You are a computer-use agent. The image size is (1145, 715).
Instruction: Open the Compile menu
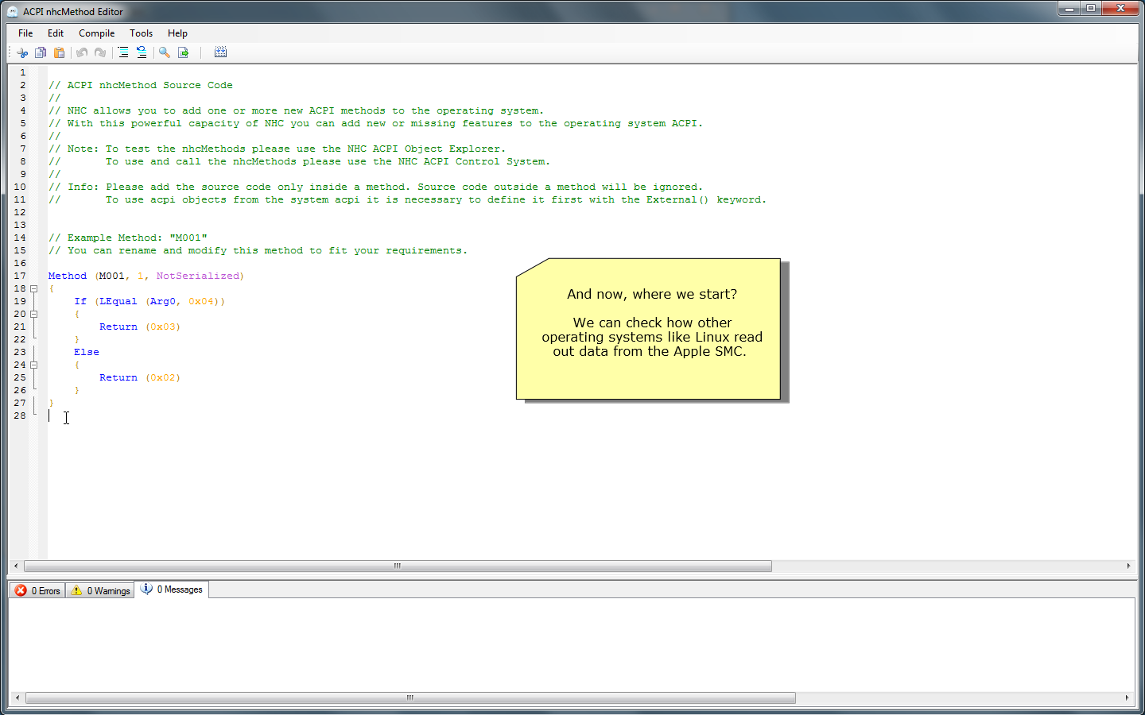(x=96, y=33)
